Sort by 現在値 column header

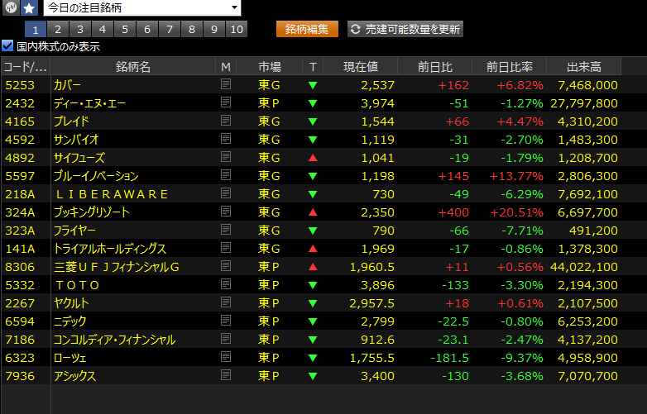coord(360,66)
